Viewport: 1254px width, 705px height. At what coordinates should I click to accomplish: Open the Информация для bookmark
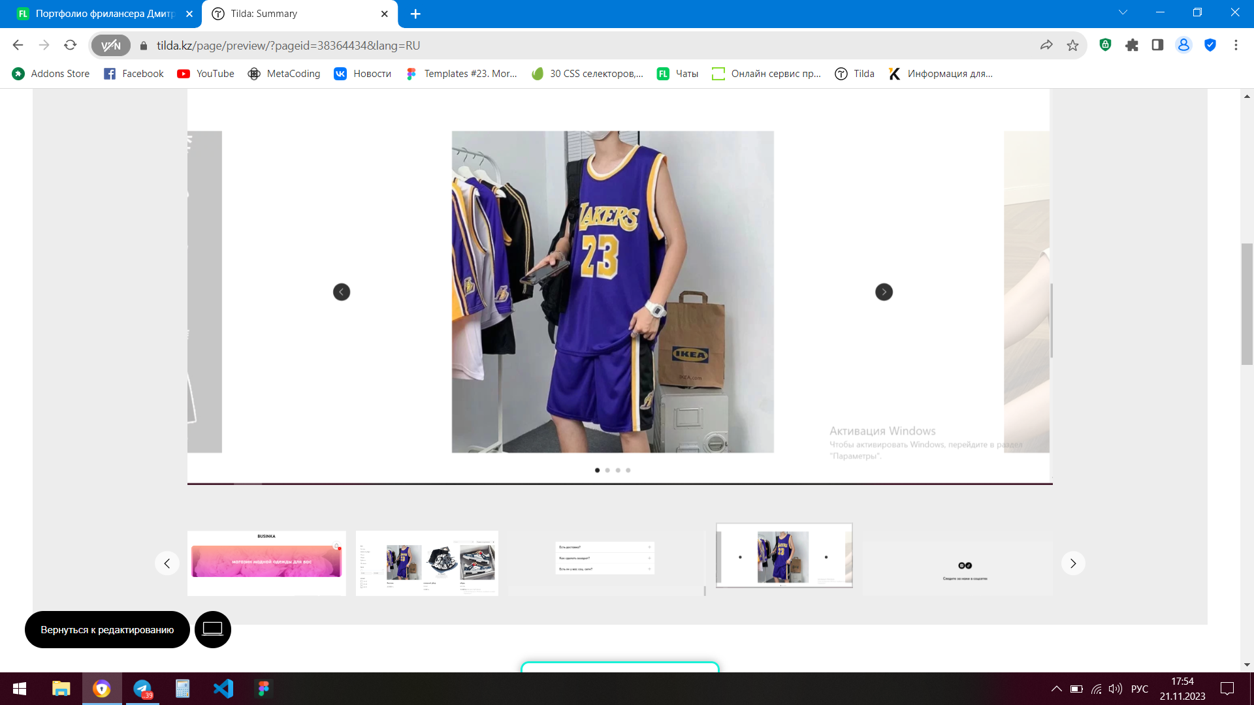(x=940, y=74)
